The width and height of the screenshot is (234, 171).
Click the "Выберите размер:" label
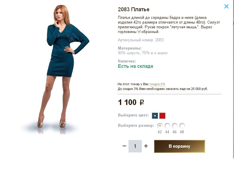(x=136, y=125)
